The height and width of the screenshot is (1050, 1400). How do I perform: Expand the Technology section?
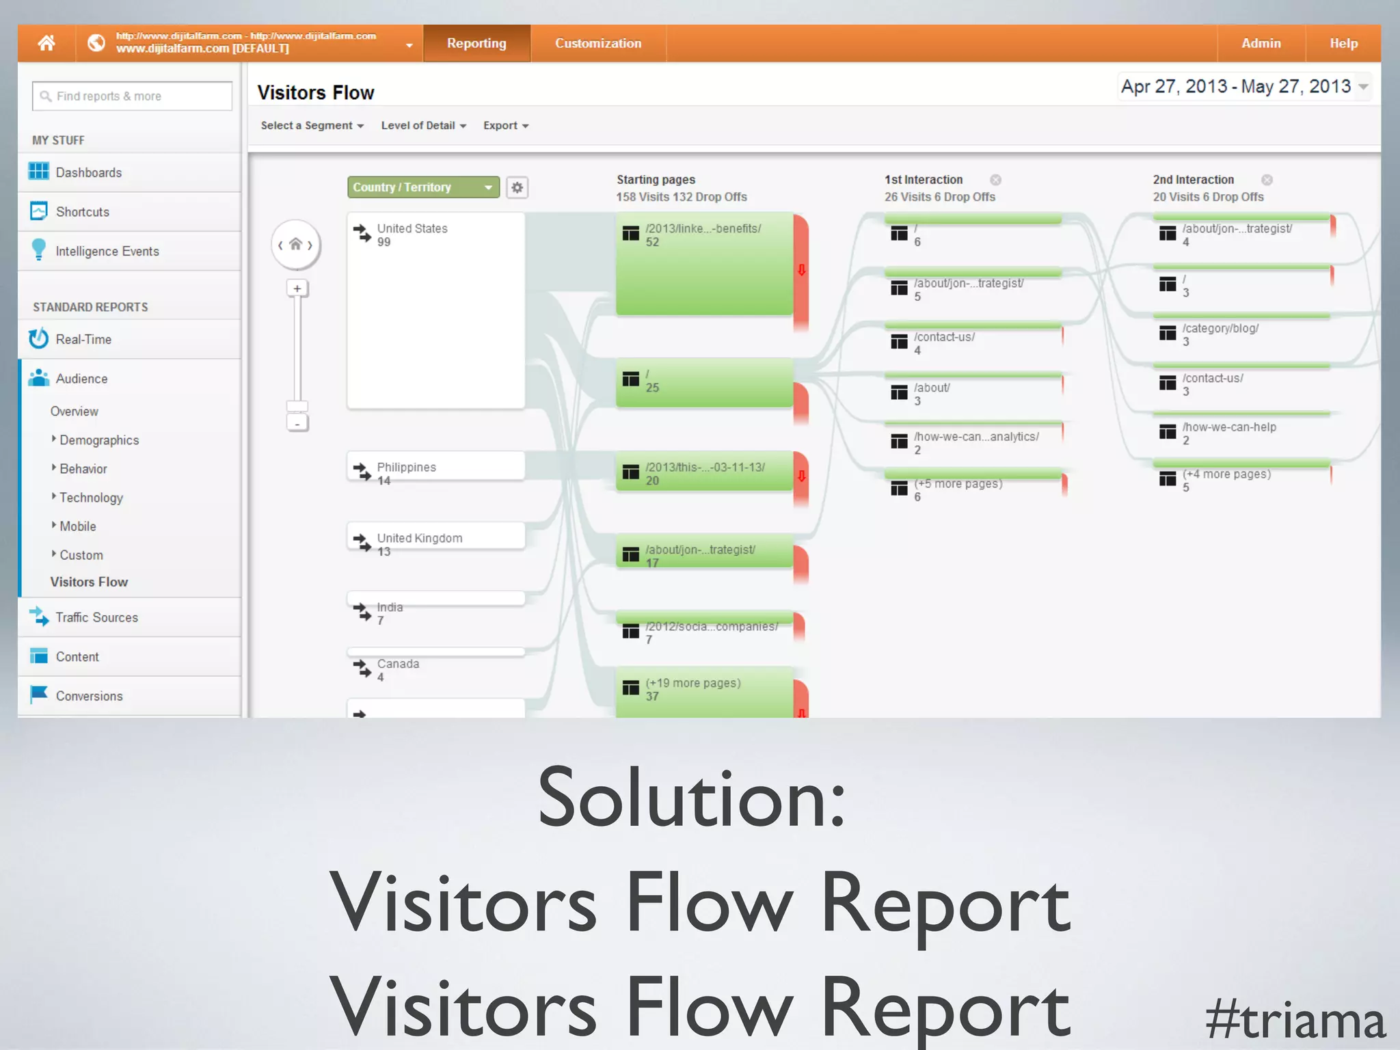[x=87, y=498]
